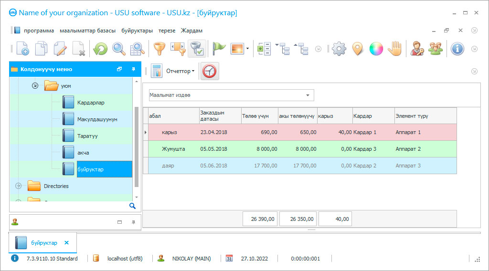Image resolution: width=489 pixels, height=271 pixels.
Task: Click the Delete record icon
Action: 79,49
